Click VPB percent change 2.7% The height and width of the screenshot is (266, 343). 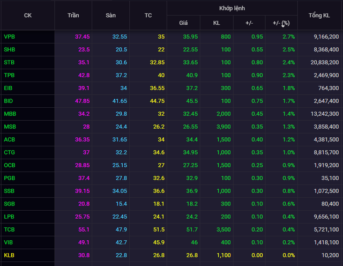point(288,36)
